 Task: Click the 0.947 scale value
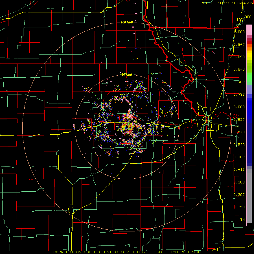(239, 44)
